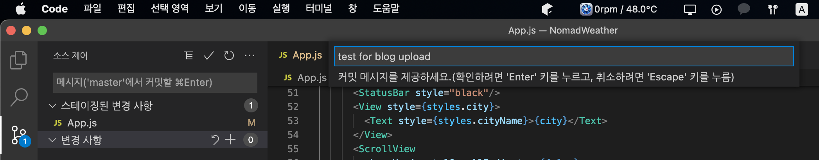Click line number 52 in gutter
819x160 pixels.
[x=293, y=107]
